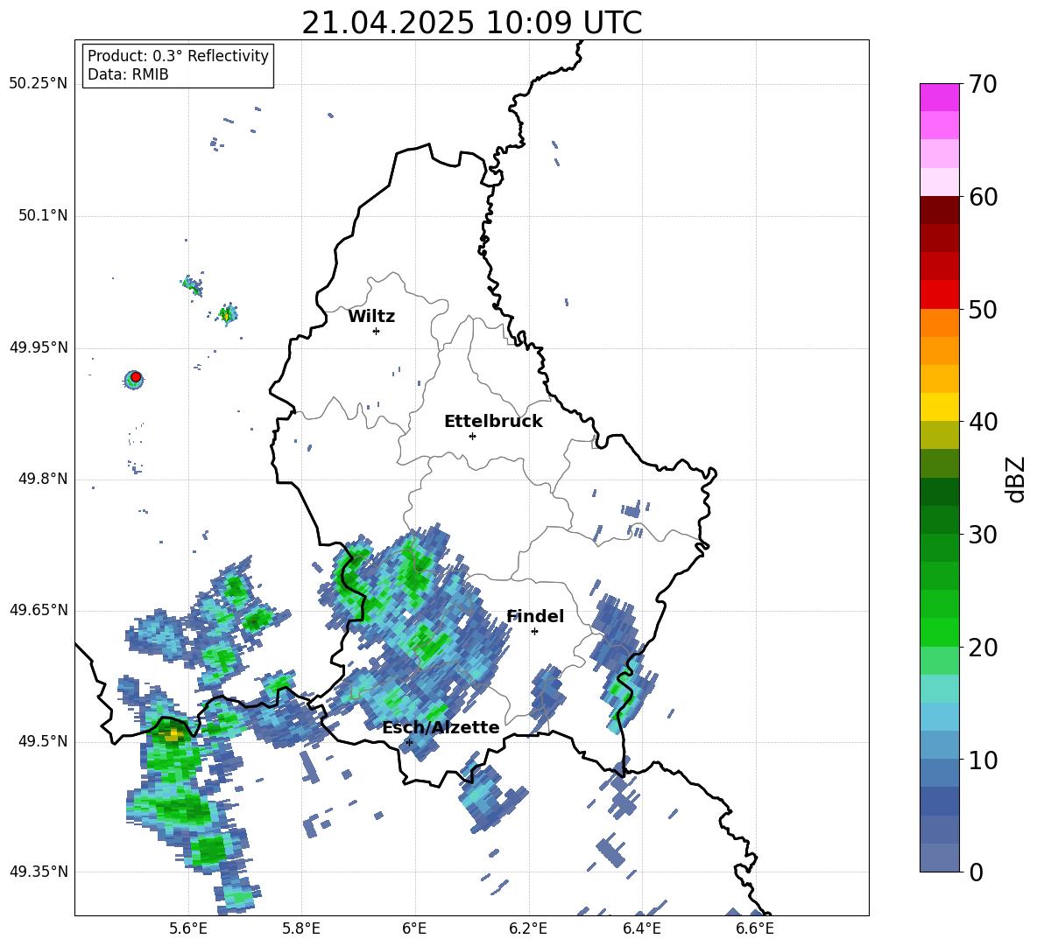Select the Wiltz station label
Viewport: 1037px width, 946px height.
371,317
